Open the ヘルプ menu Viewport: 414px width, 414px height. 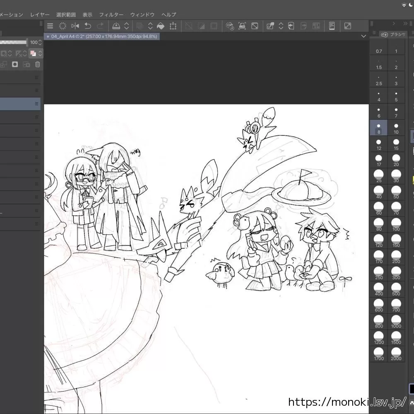168,14
